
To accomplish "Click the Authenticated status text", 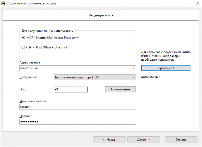I will tap(150, 77).
